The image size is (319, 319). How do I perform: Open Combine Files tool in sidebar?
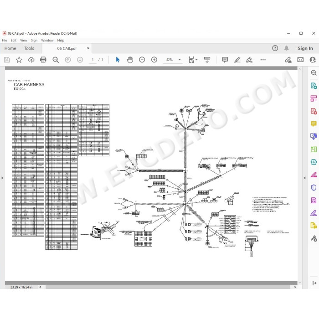pos(314,136)
